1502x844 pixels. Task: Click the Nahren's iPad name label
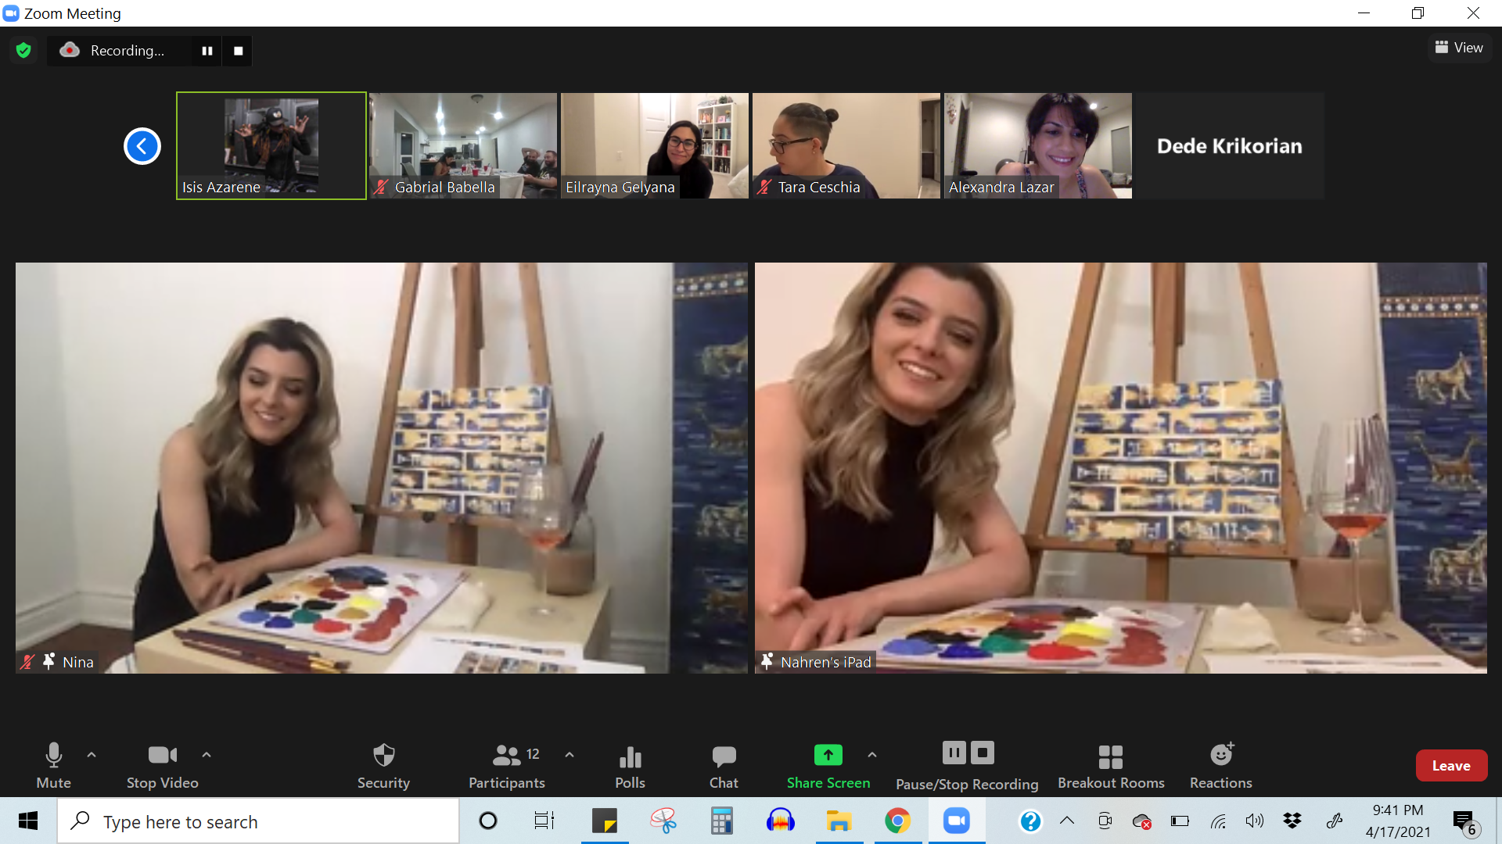pyautogui.click(x=825, y=662)
